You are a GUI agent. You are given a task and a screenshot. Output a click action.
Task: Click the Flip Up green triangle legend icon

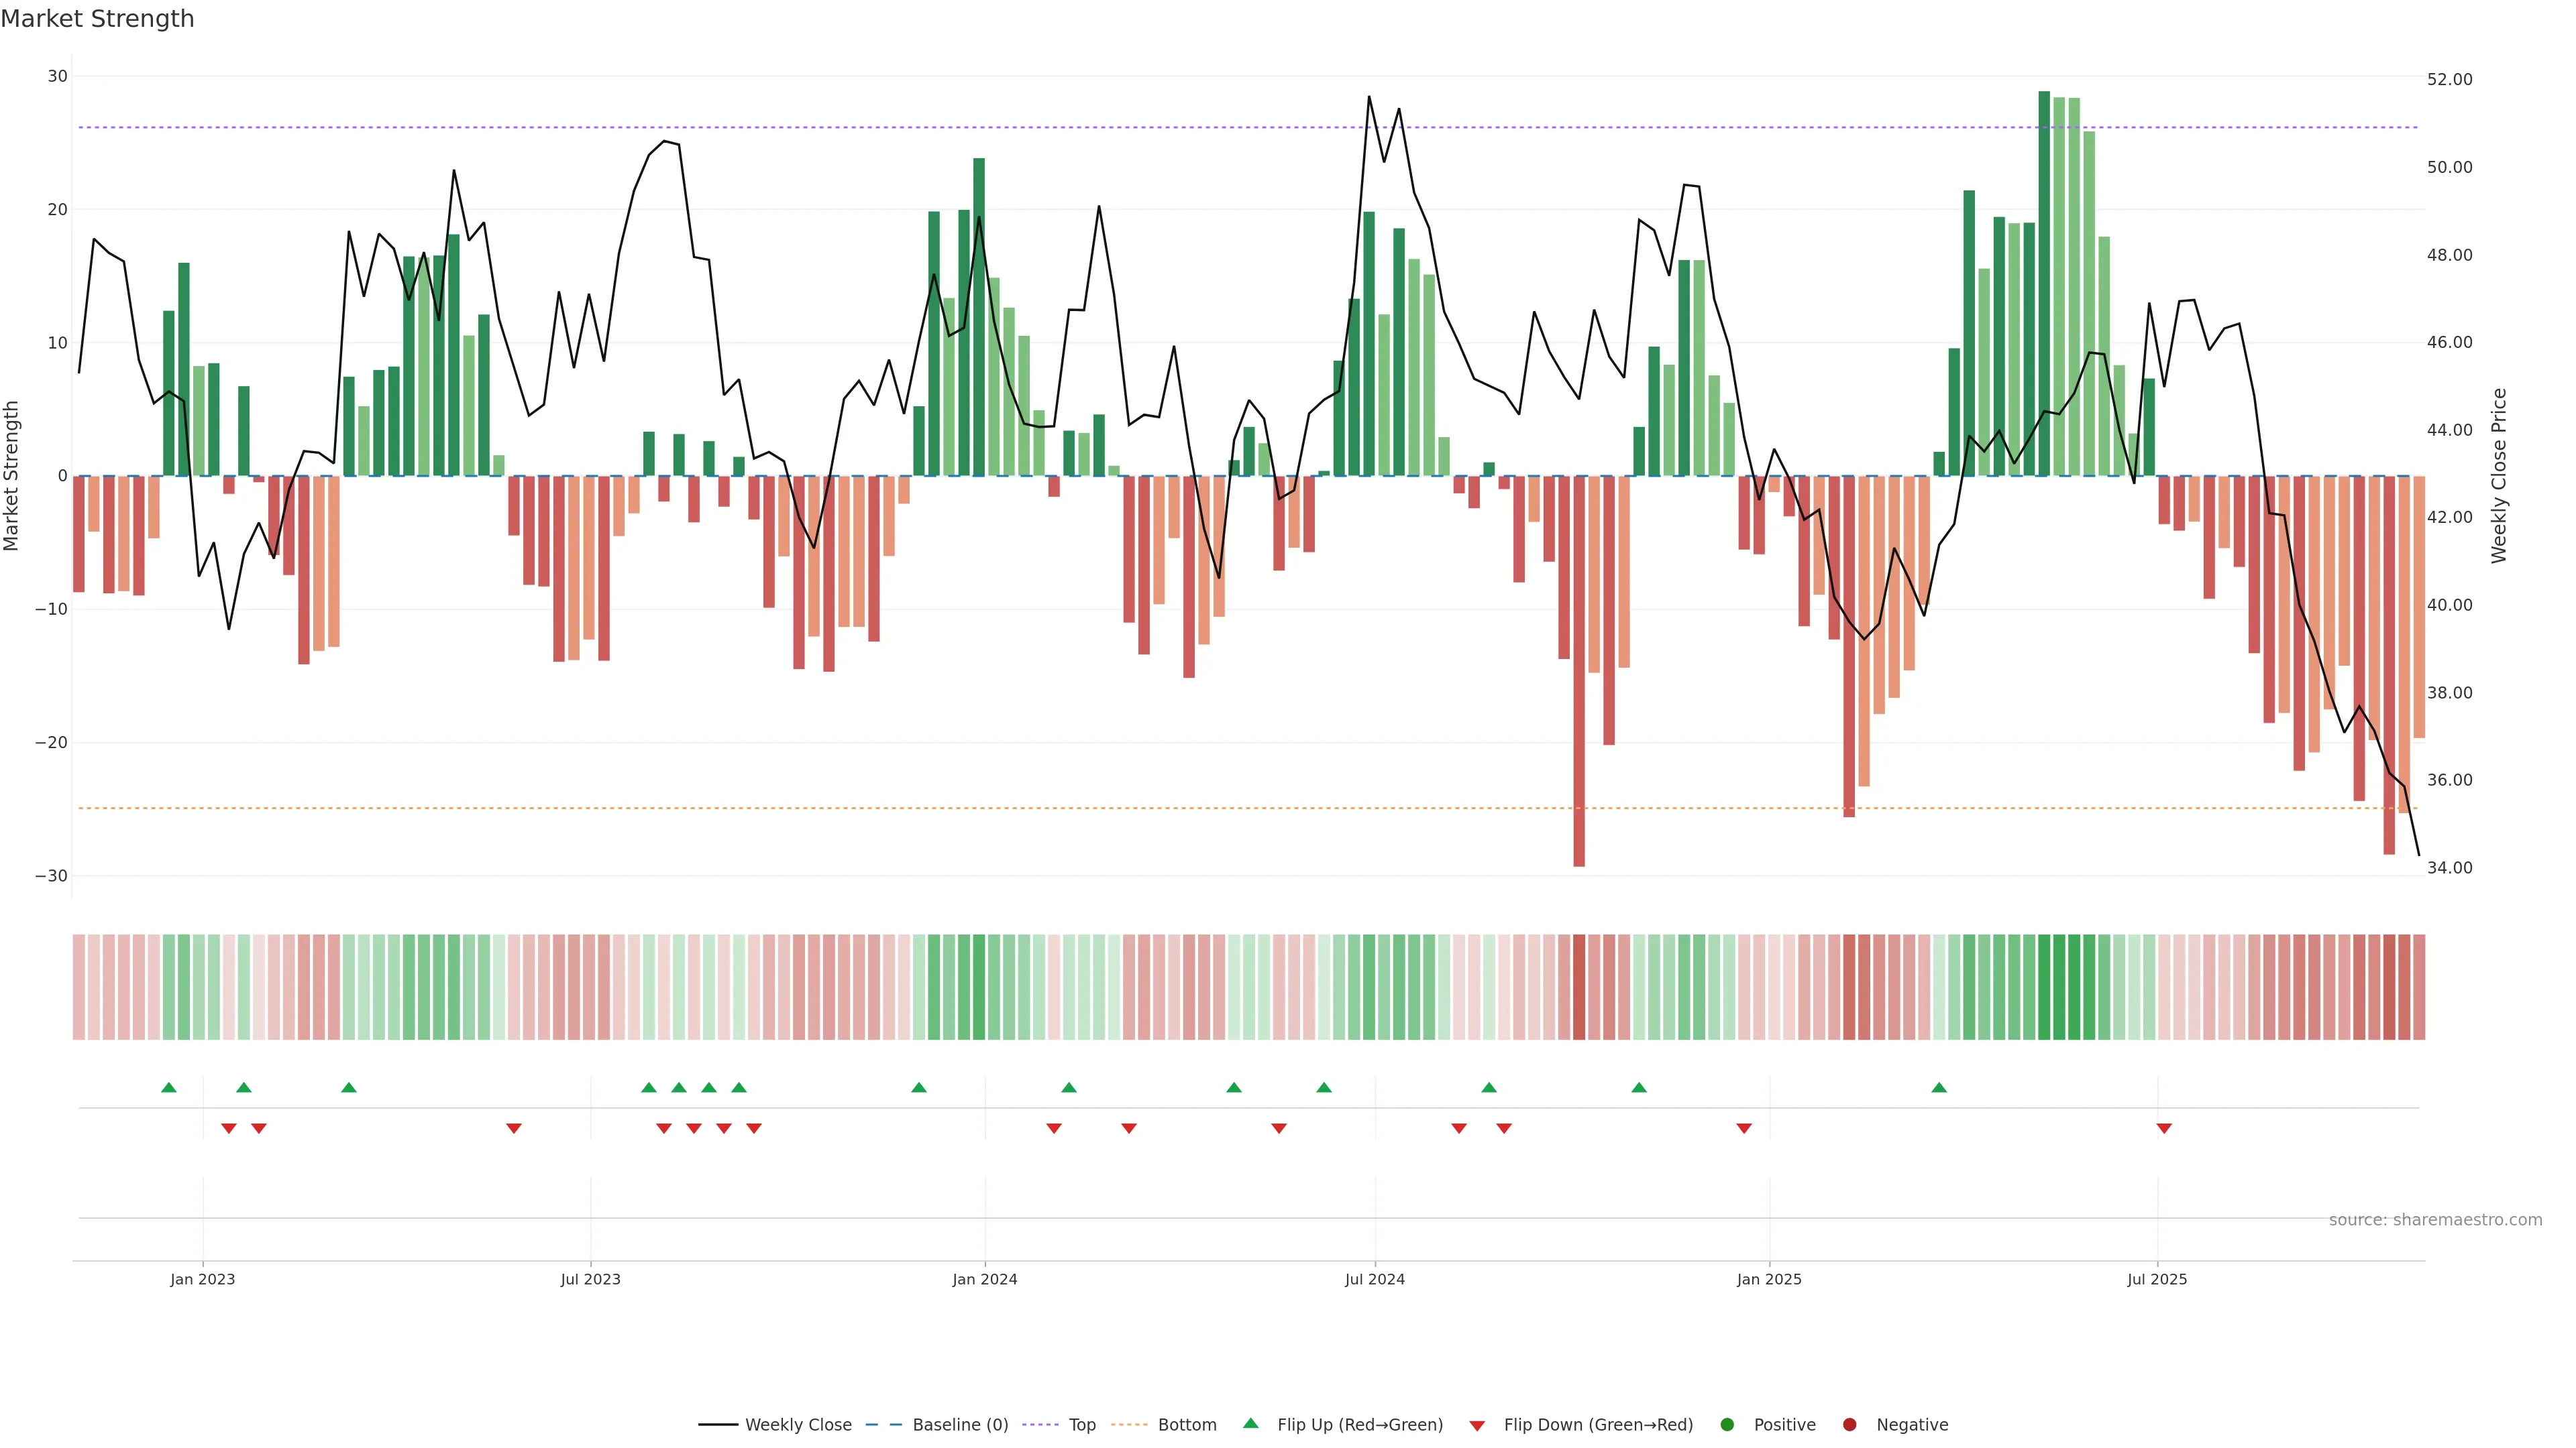[1250, 1424]
